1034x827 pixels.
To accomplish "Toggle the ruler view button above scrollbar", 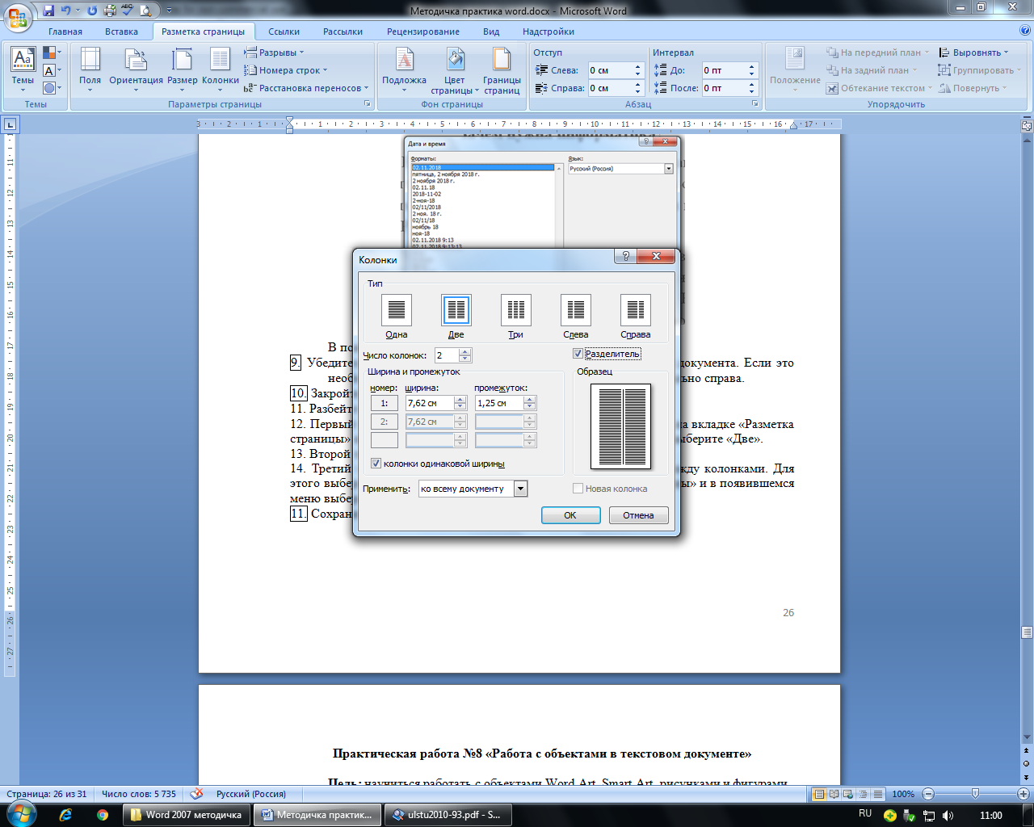I will pyautogui.click(x=1027, y=125).
